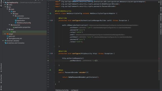The image size is (162, 91).
Task: Click the @EnableWebSecurity annotation
Action: click(63, 11)
